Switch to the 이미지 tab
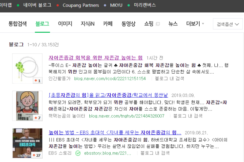Screen dimensions: 244x162 point(65,24)
